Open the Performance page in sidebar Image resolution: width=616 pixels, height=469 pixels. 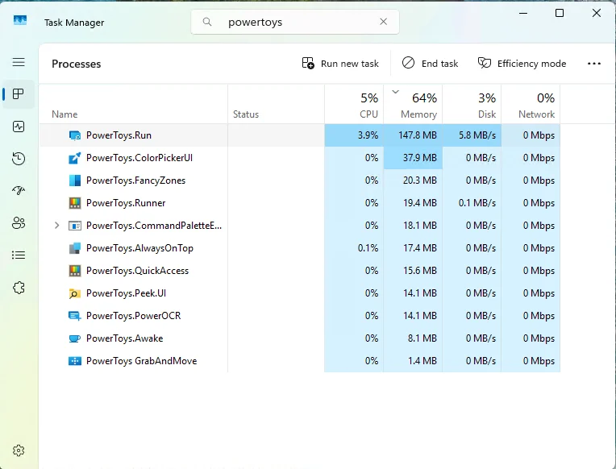(x=19, y=127)
